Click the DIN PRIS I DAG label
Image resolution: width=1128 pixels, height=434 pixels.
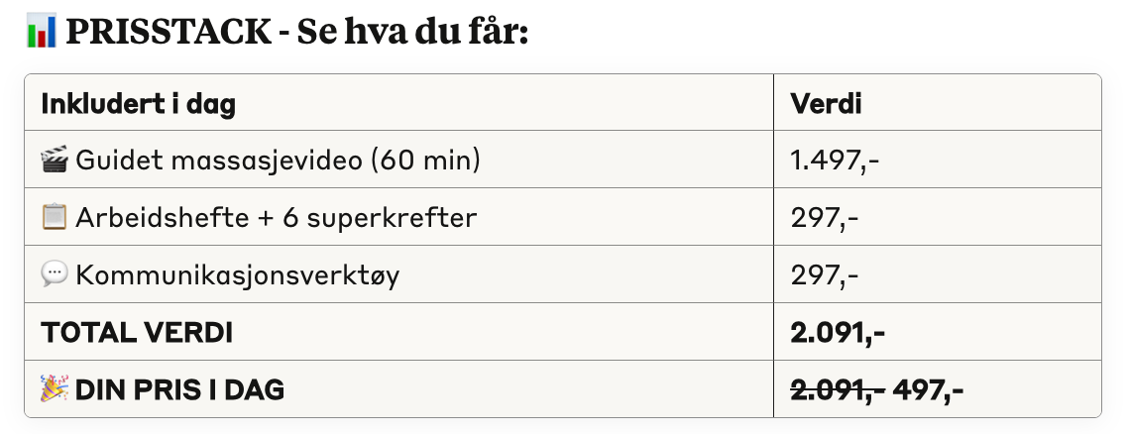[179, 389]
